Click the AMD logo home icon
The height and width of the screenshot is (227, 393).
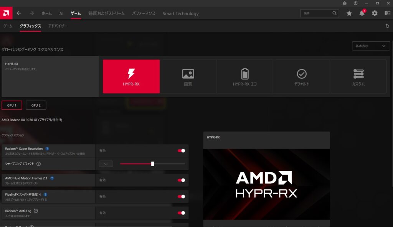pyautogui.click(x=6, y=13)
